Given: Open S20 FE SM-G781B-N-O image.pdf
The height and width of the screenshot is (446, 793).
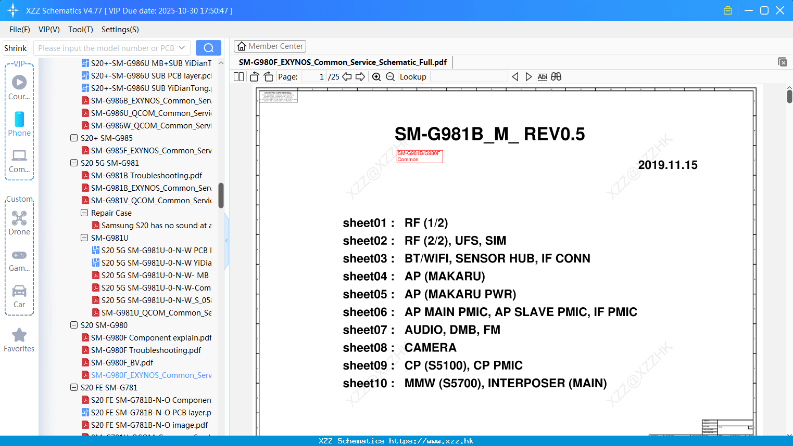Looking at the screenshot, I should [x=149, y=425].
